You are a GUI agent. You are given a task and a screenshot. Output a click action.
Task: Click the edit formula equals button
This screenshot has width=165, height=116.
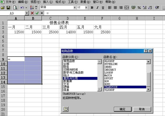[42, 13]
